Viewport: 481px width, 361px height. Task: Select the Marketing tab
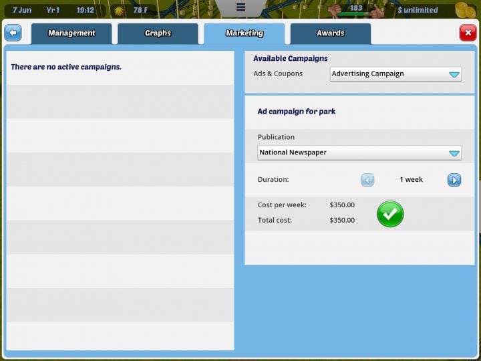pos(245,34)
